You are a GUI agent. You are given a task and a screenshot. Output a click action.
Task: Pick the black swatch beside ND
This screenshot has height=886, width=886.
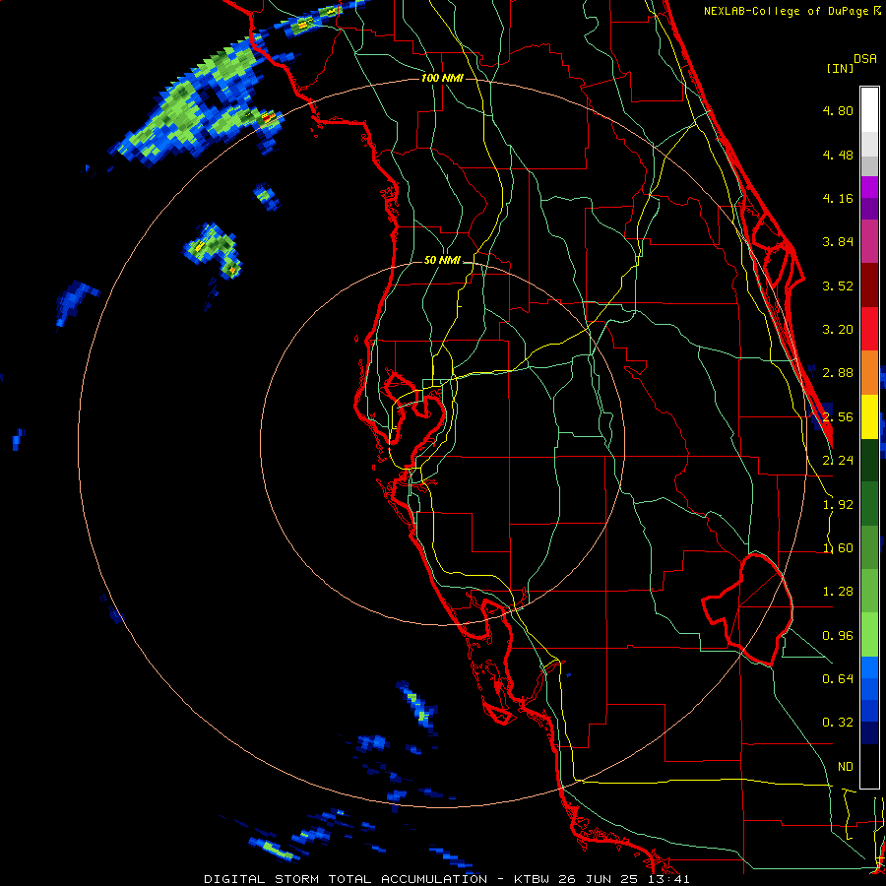(869, 766)
